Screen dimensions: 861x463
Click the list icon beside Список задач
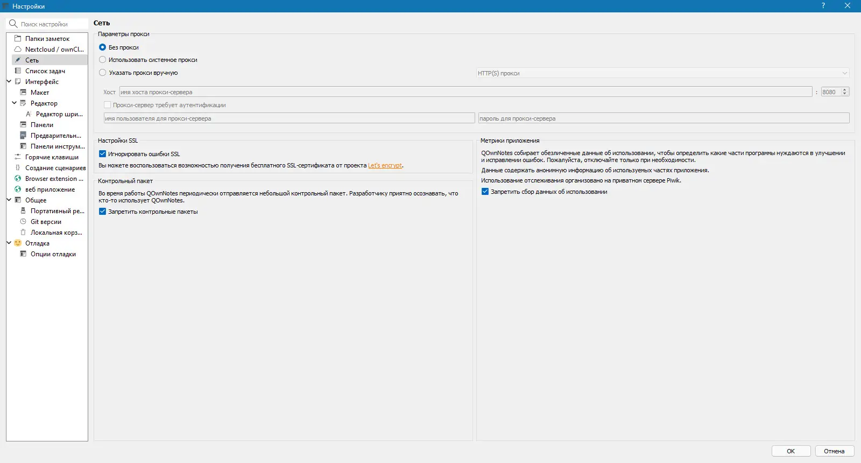18,71
